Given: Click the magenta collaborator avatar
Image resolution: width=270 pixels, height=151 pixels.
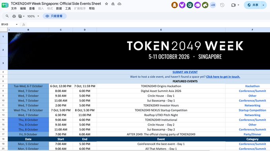Looking at the screenshot, I should coord(198,5).
